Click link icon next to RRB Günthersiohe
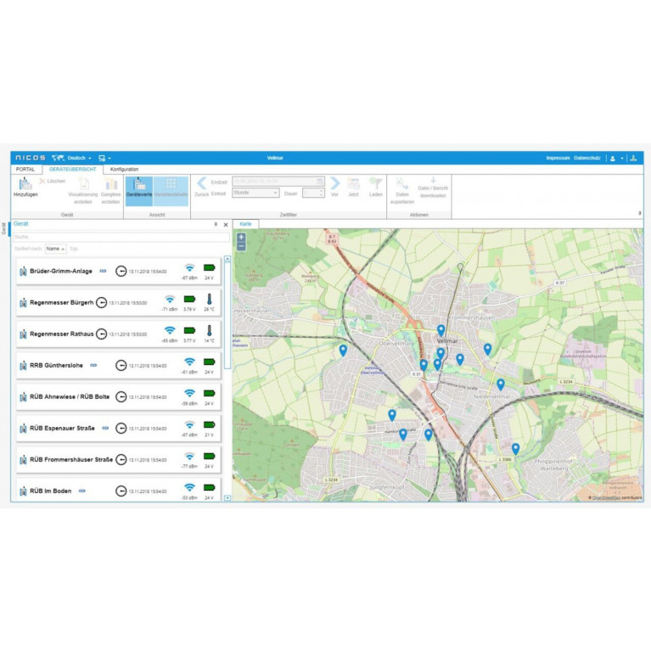651x651 pixels. point(94,365)
